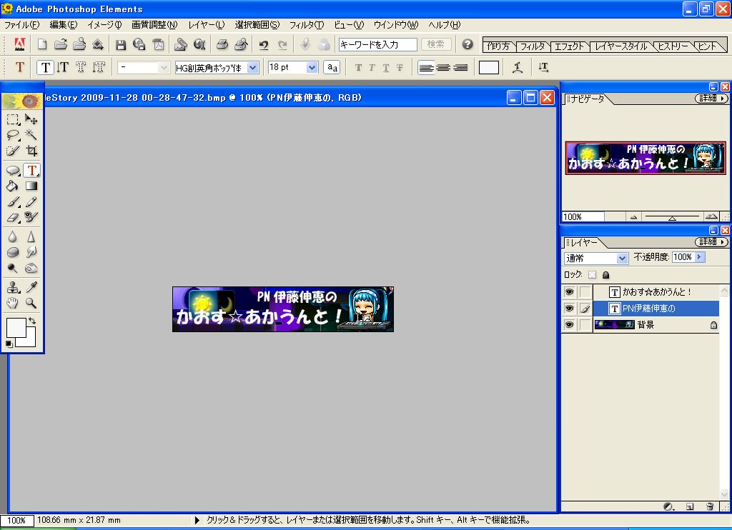The width and height of the screenshot is (732, 530).
Task: Select the Sharpen tool
Action: [31, 236]
